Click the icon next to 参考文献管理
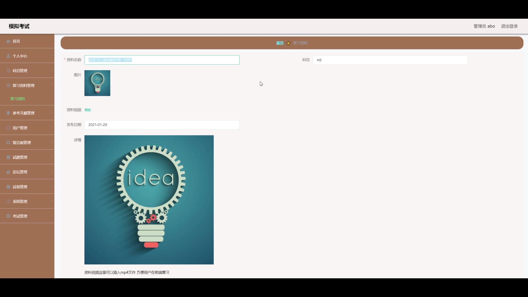Viewport: 528px width, 297px height. [x=8, y=113]
